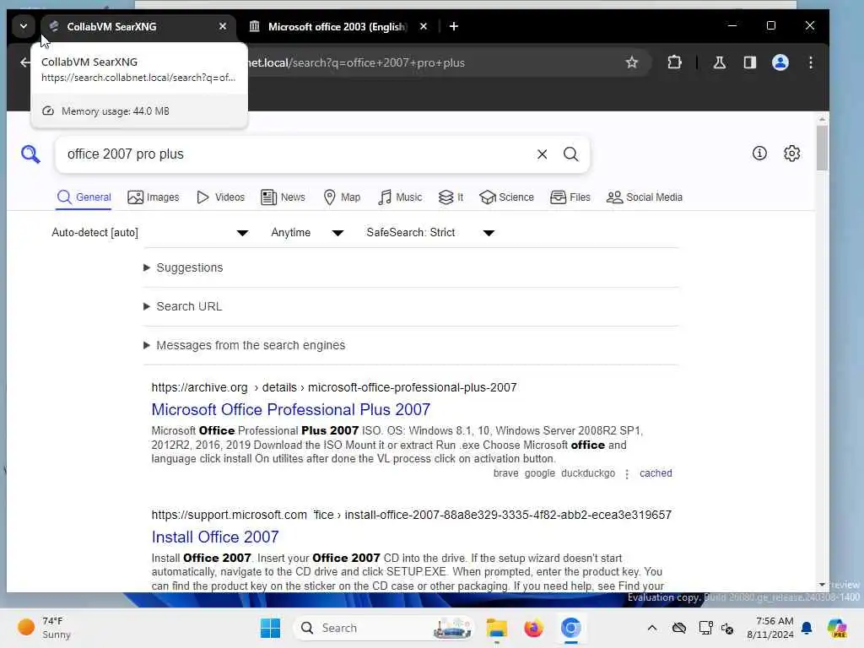Go back to previous page
The width and height of the screenshot is (864, 648).
point(24,62)
